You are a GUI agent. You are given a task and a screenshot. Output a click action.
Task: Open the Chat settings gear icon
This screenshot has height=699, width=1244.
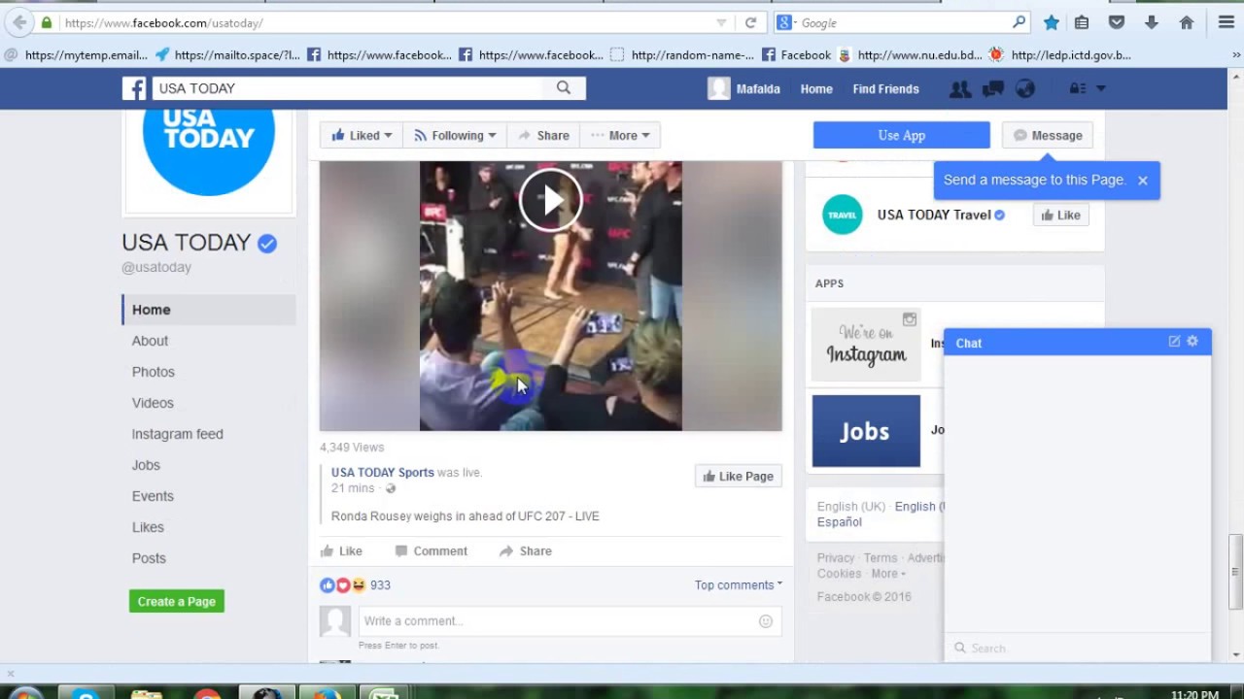click(x=1192, y=342)
